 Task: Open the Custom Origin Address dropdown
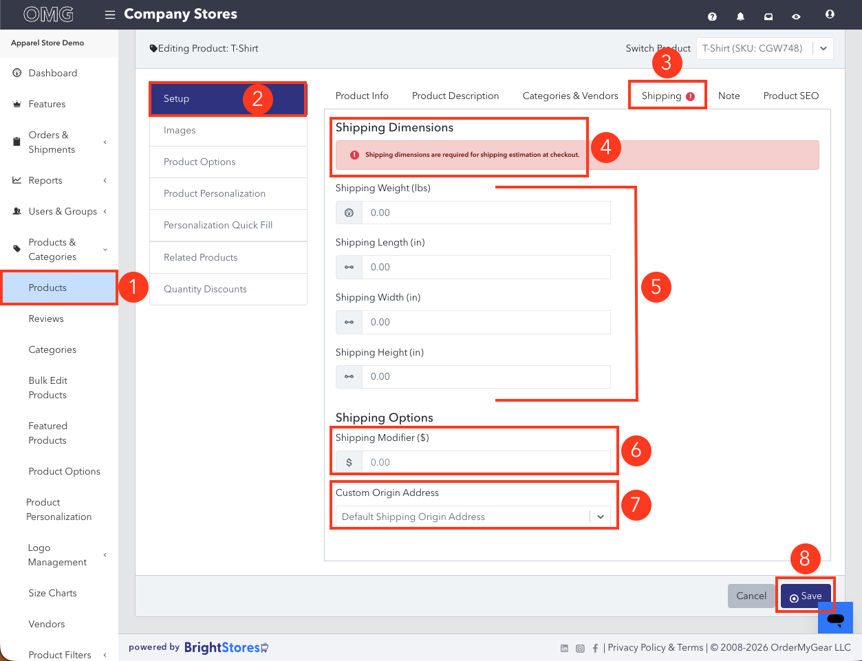click(473, 517)
